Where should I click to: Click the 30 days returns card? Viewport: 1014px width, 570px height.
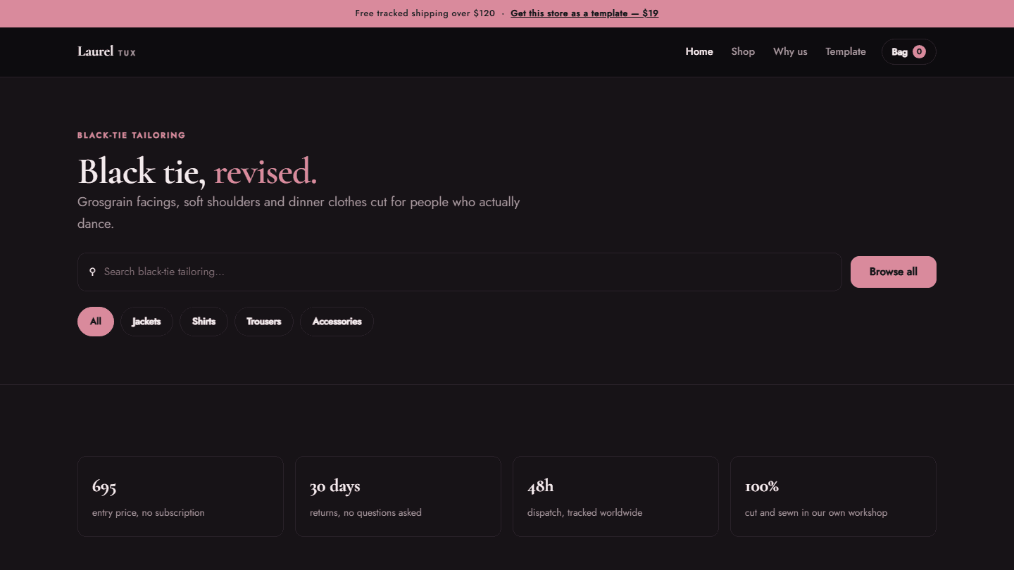tap(398, 496)
